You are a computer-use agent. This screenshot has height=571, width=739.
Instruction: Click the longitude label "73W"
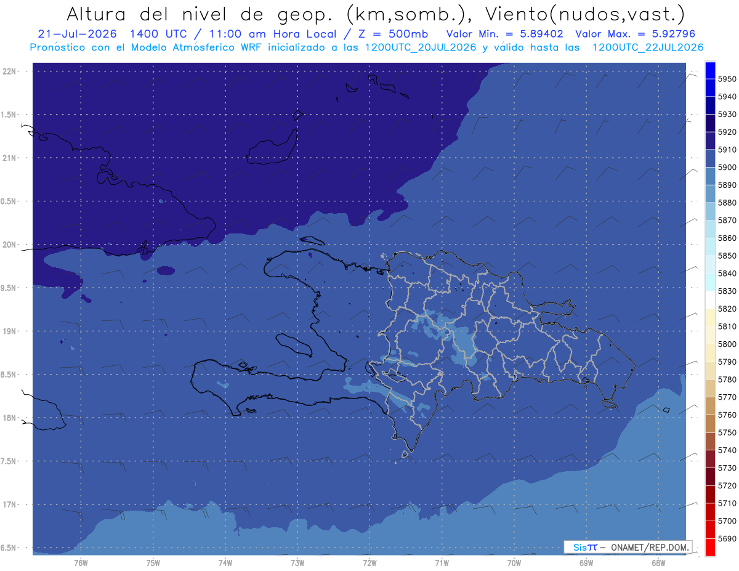tap(297, 563)
